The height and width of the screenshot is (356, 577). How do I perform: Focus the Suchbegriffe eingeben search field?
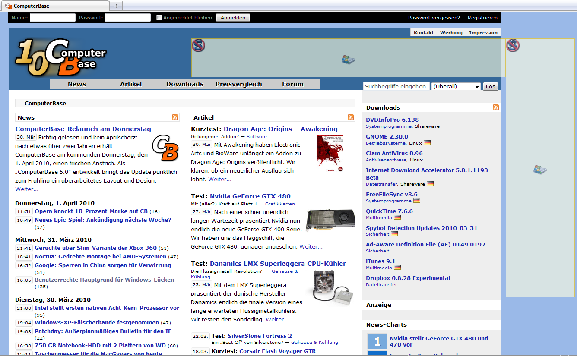pyautogui.click(x=396, y=86)
